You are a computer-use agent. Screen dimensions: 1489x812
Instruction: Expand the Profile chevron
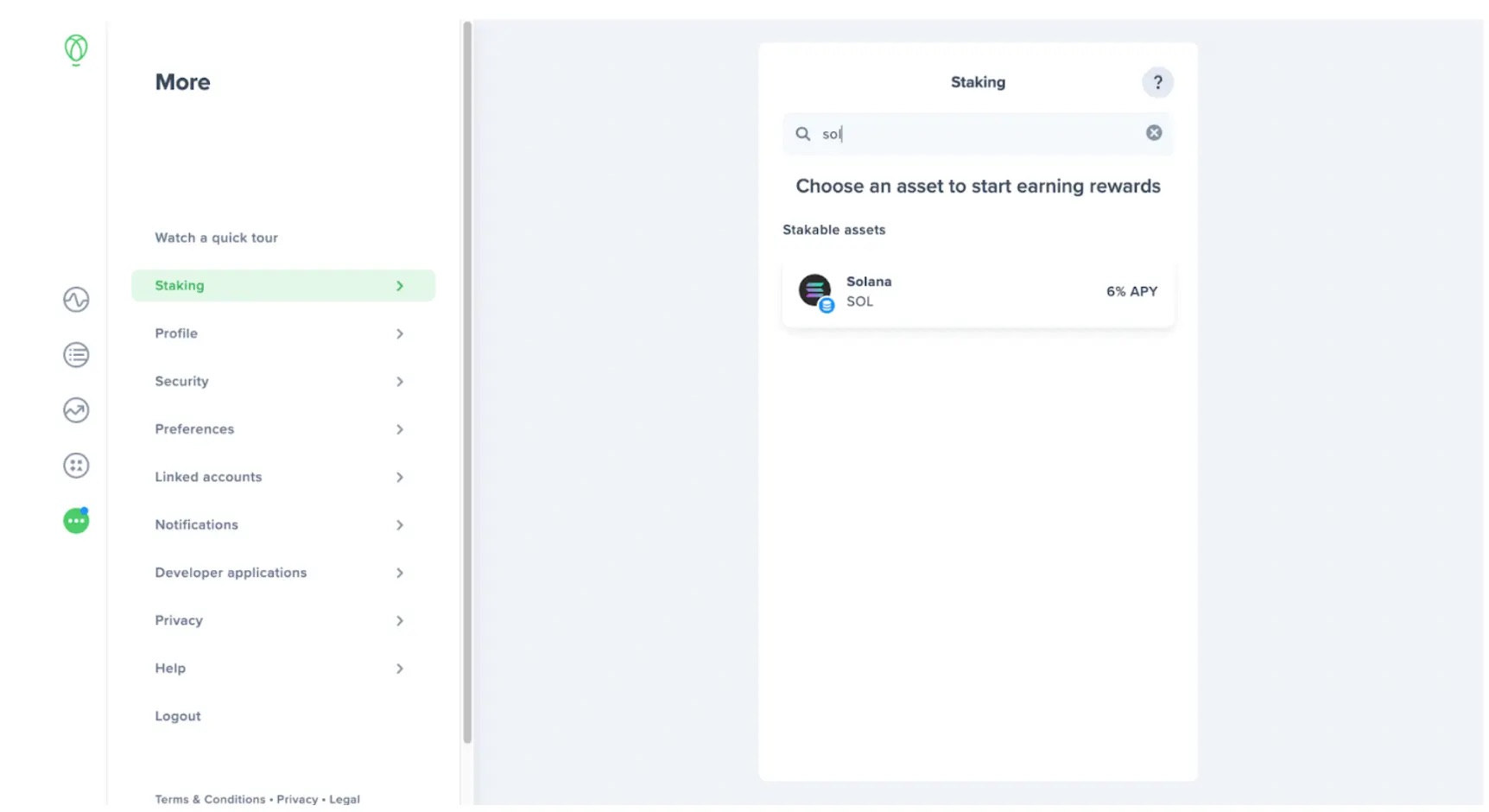click(400, 333)
